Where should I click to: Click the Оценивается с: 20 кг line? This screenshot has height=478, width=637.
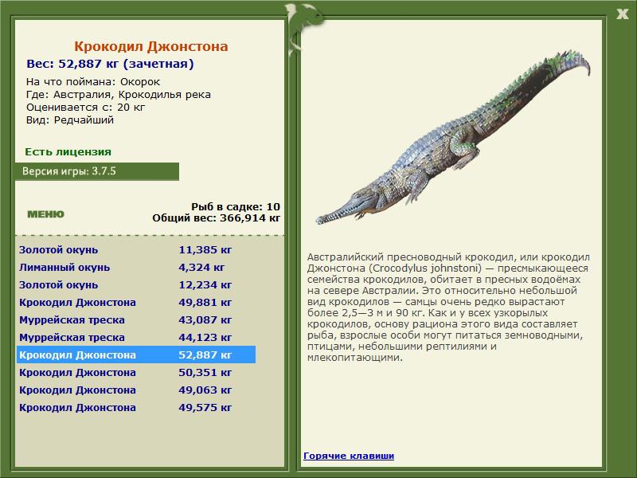click(85, 108)
